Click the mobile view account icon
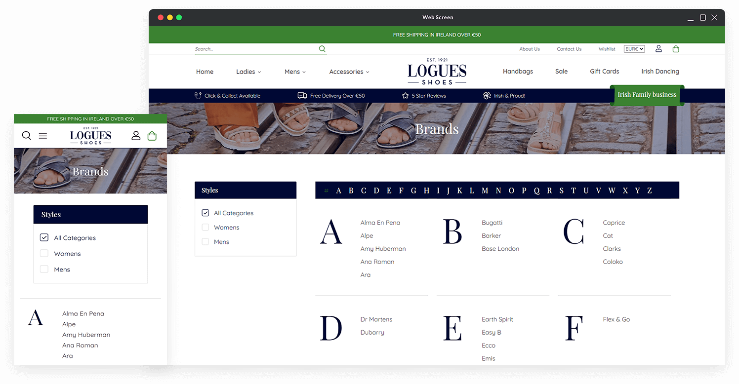Screen dimensions: 739x384 (136, 136)
